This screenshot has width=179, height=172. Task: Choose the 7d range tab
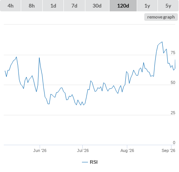(74, 6)
